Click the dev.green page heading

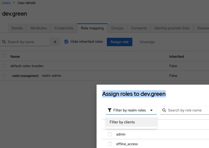pos(15,14)
